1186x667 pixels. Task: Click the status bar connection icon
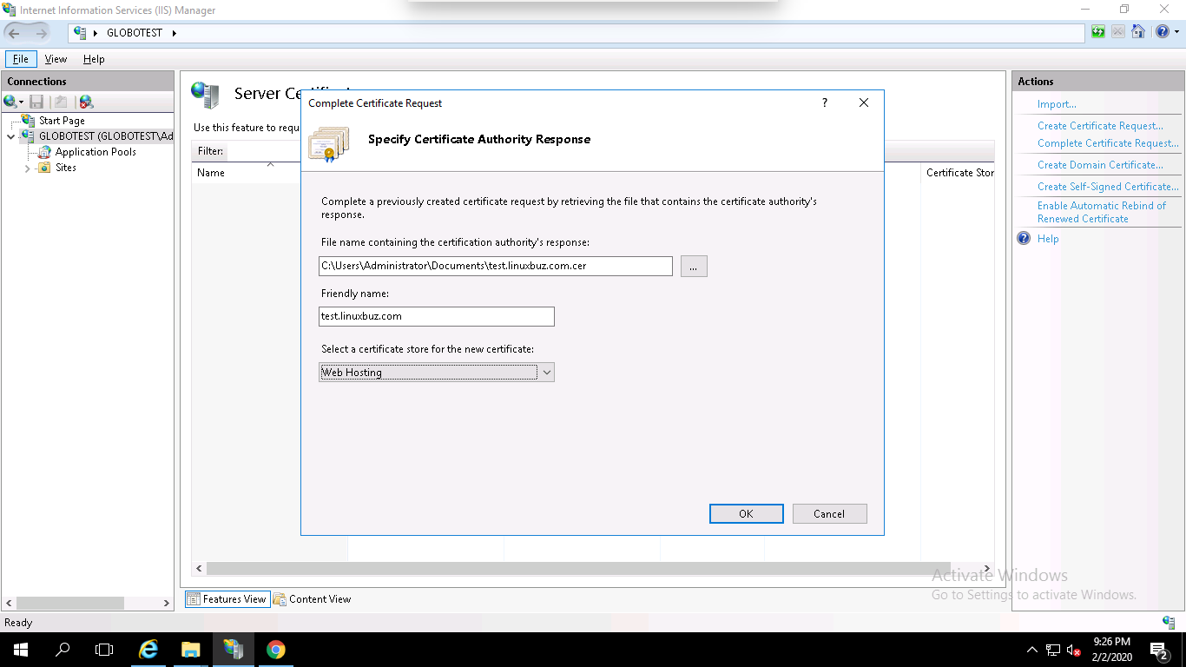(x=1169, y=622)
